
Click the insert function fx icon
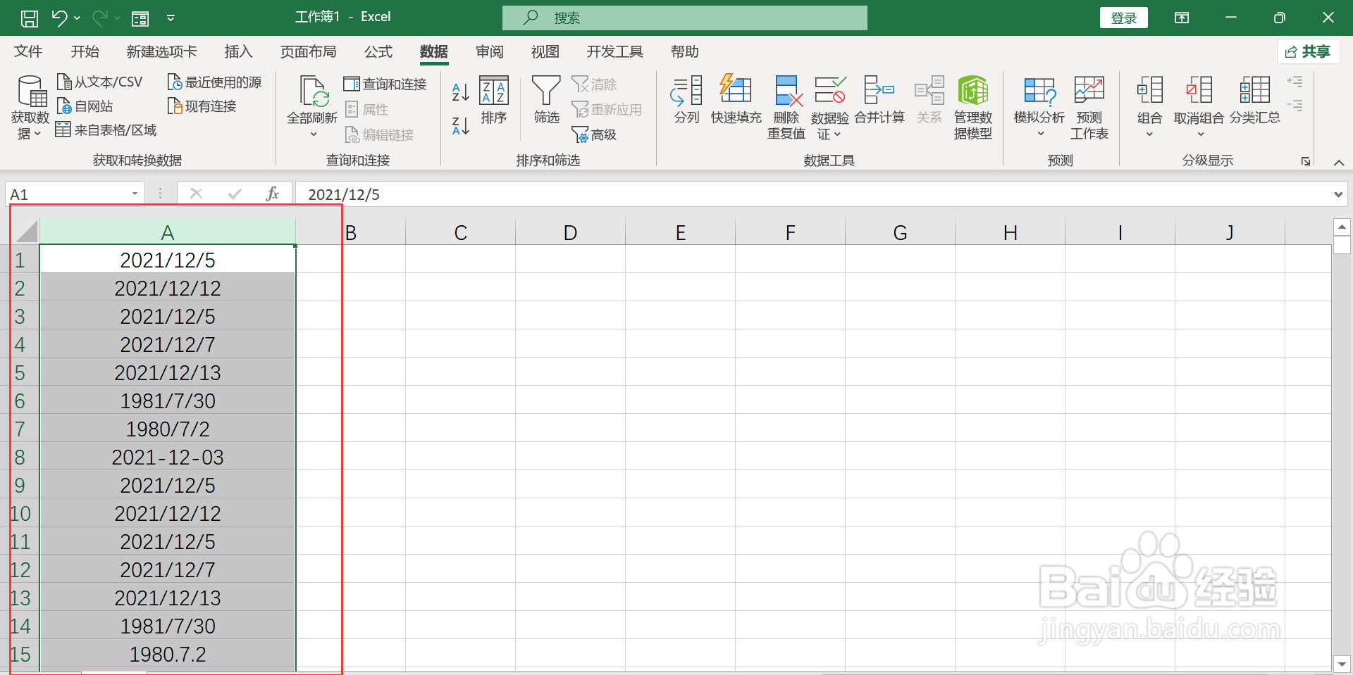273,194
